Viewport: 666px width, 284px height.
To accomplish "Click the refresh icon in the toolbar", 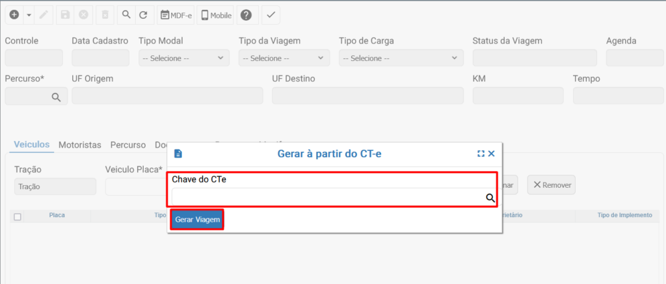I will [143, 15].
